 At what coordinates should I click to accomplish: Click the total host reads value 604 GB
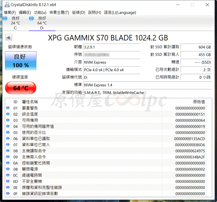(x=196, y=47)
